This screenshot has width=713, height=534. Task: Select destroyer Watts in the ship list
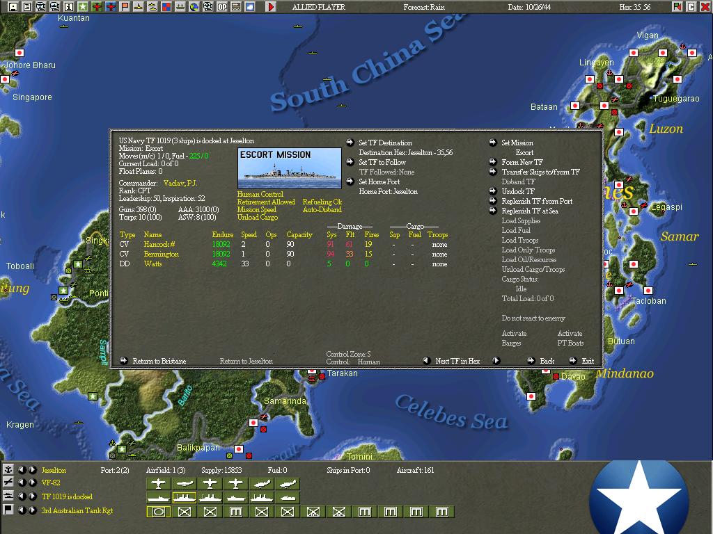(x=152, y=264)
